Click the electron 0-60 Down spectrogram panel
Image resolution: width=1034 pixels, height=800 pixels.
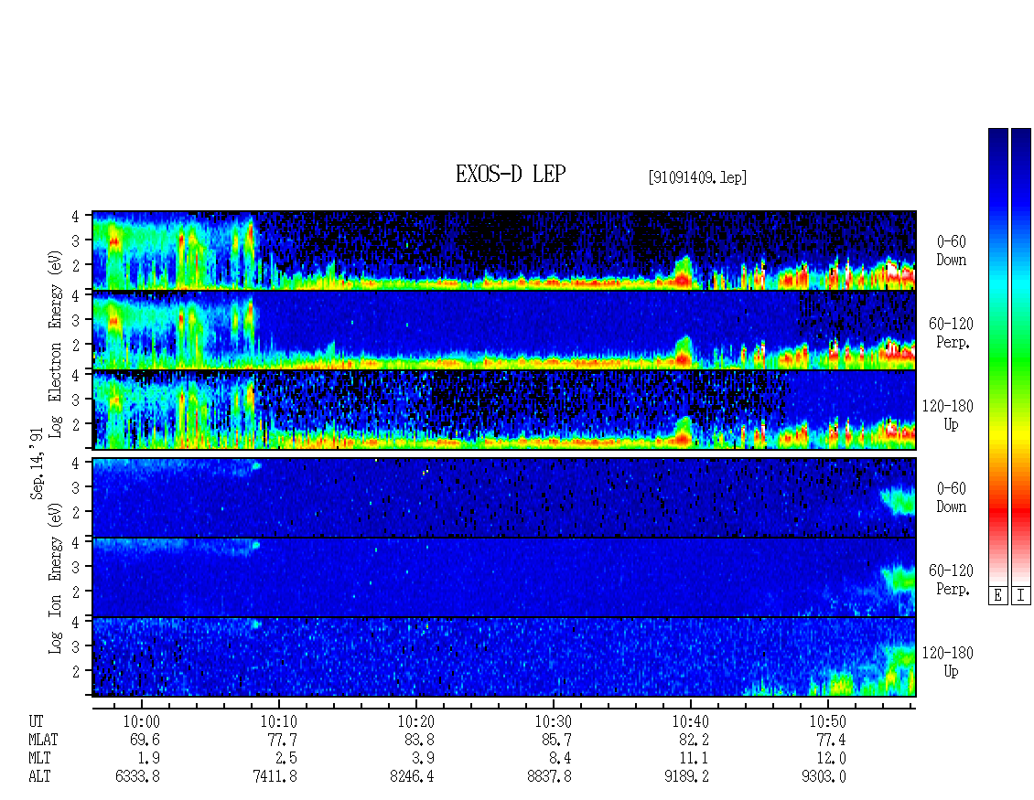point(504,251)
